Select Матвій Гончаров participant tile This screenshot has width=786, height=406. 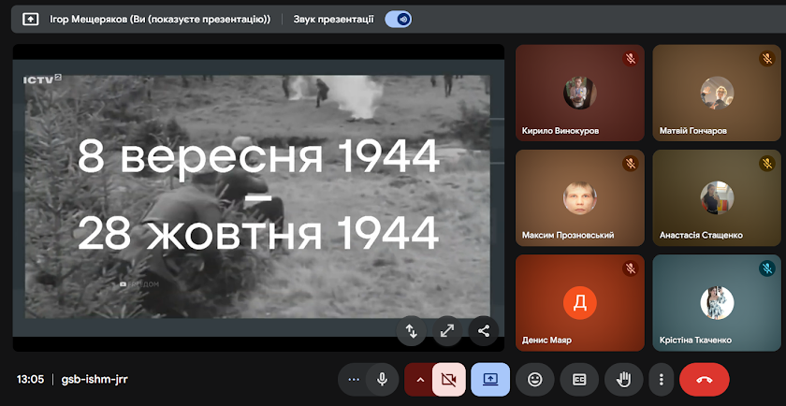click(x=716, y=93)
